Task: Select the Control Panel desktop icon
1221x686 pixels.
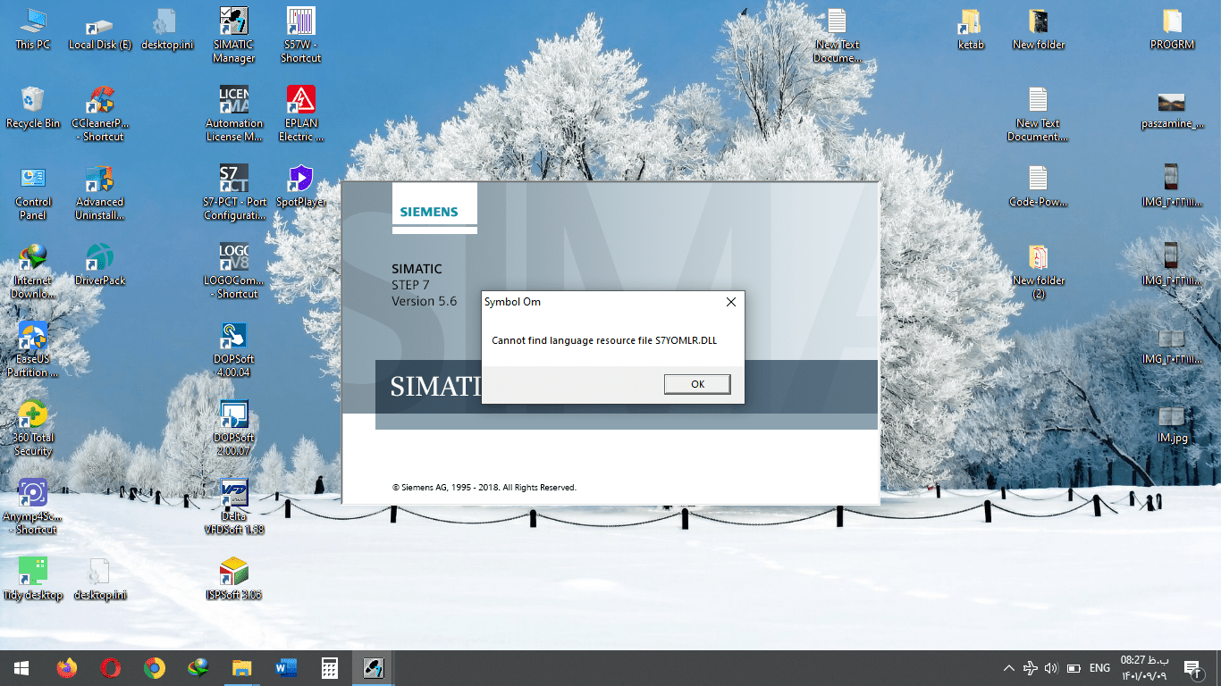Action: [x=33, y=192]
